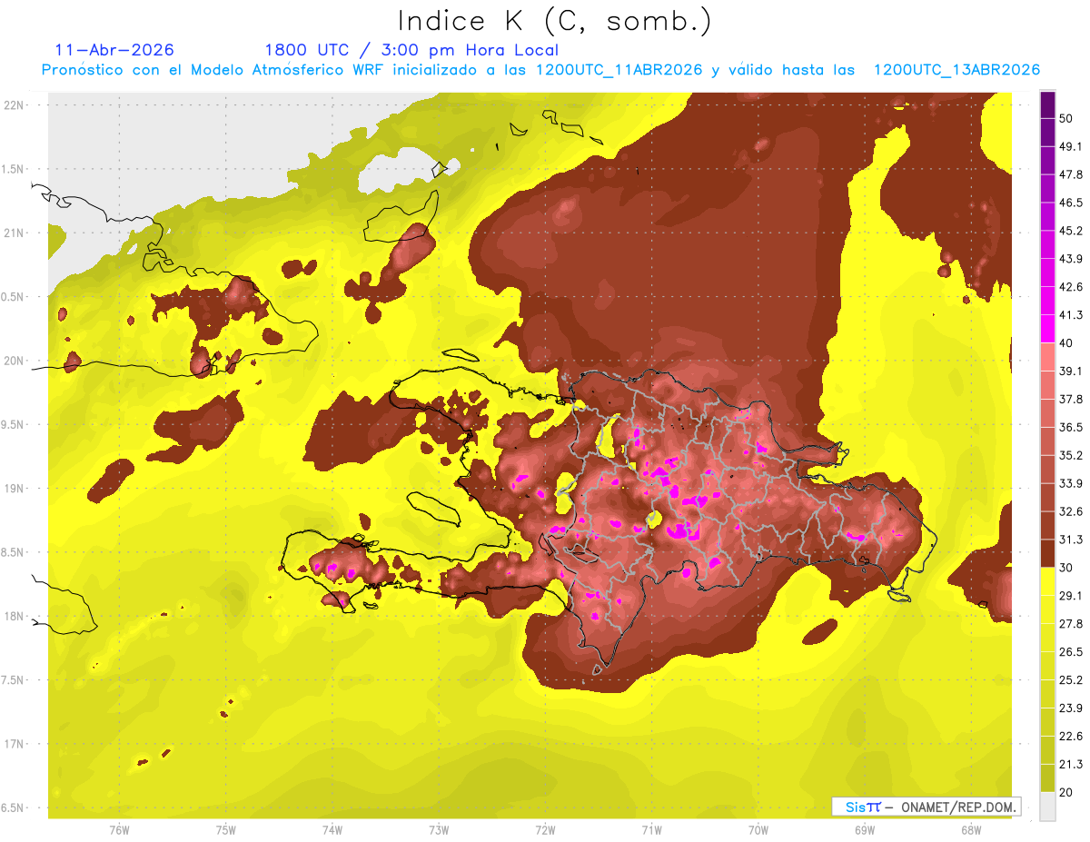Select the dark brown 31.3 legend swatch

[1047, 553]
